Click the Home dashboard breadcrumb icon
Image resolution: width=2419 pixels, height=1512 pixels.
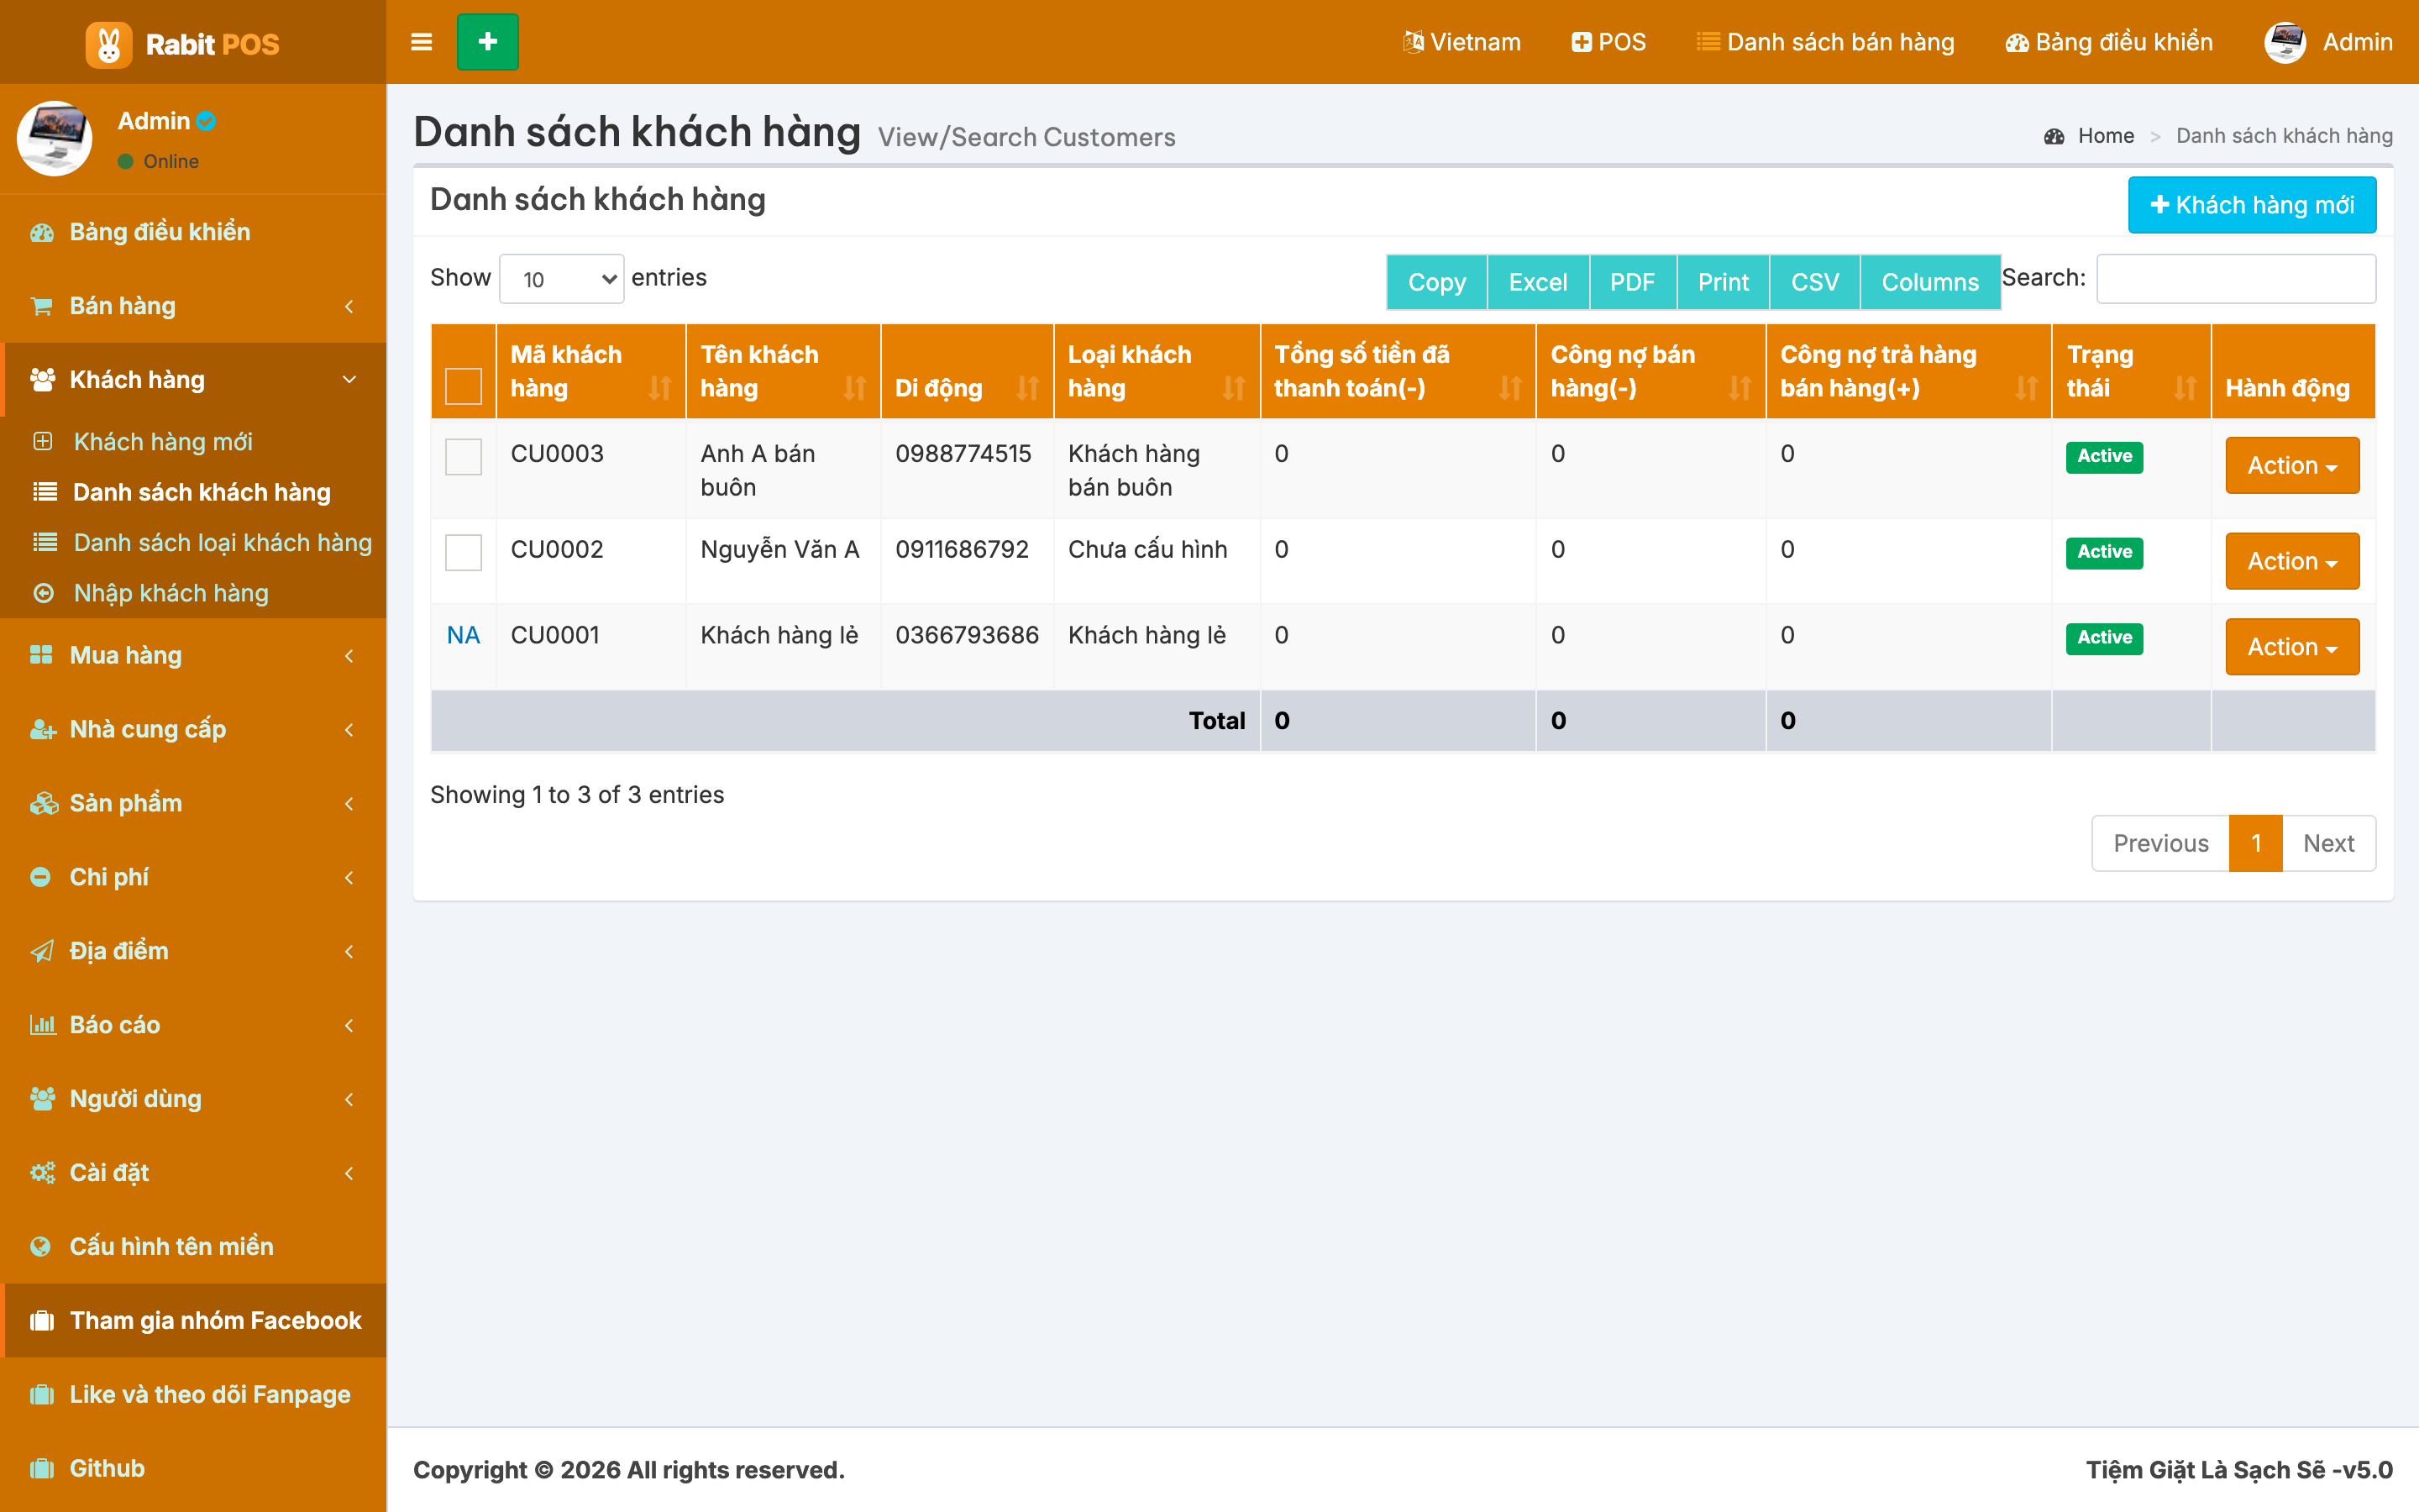pyautogui.click(x=2055, y=136)
